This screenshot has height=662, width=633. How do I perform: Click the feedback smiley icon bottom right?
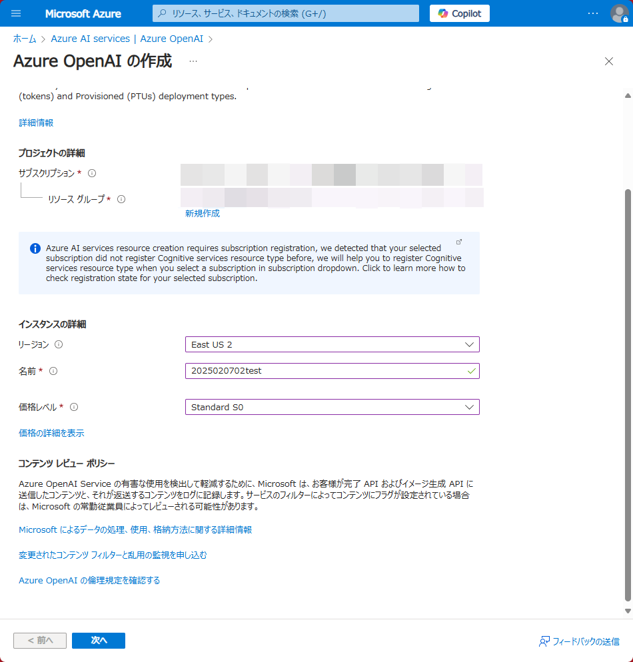pos(544,641)
